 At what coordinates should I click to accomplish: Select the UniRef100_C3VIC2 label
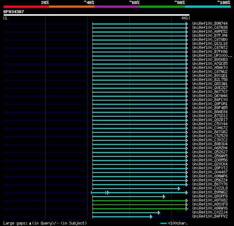[x=210, y=140]
